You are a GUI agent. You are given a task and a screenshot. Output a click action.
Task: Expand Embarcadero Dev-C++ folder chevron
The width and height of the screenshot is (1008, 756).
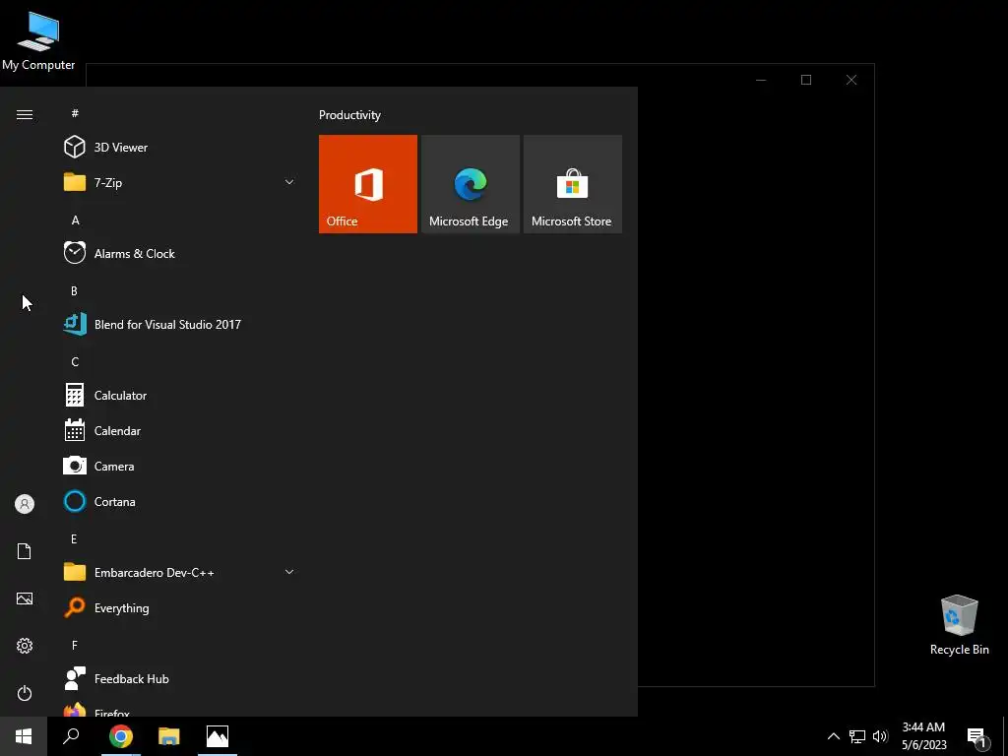pos(289,572)
